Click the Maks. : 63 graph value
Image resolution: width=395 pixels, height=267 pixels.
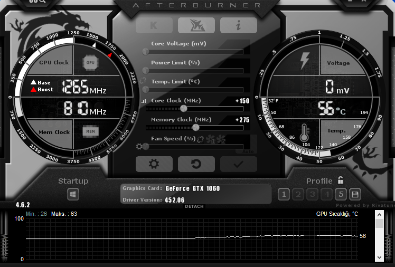[x=64, y=214]
